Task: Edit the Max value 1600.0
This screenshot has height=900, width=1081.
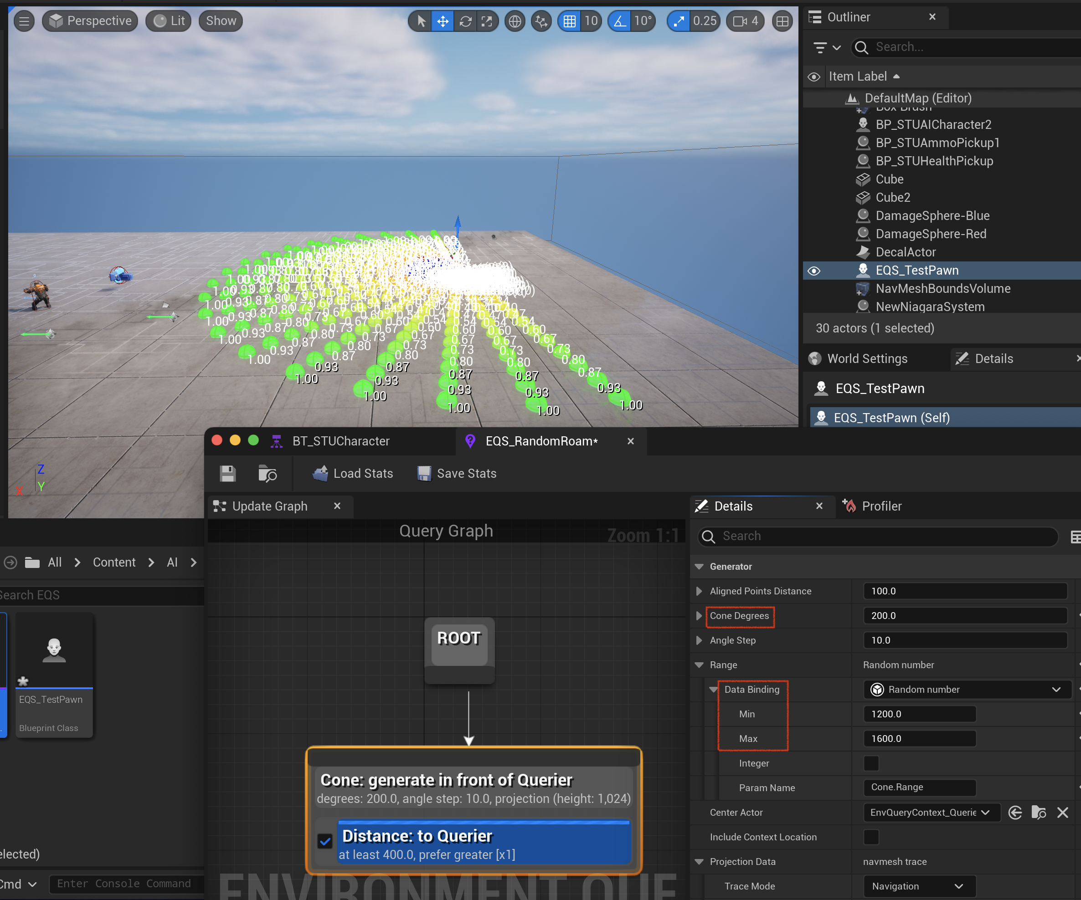Action: tap(919, 739)
